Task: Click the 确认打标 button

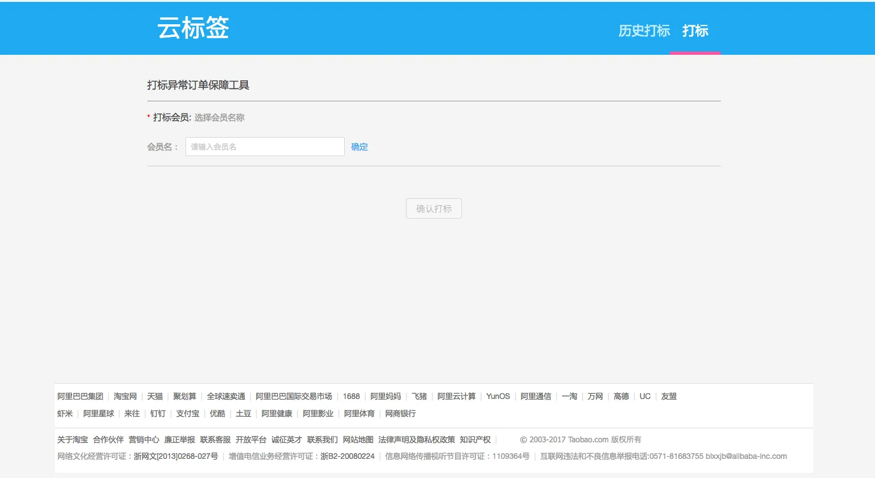Action: [x=433, y=208]
